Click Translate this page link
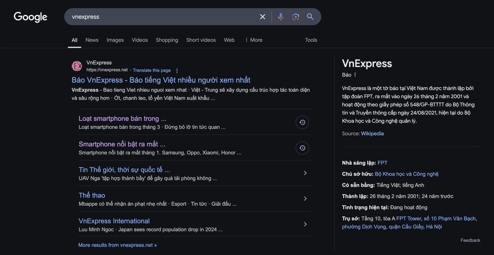The height and width of the screenshot is (255, 494). pos(152,70)
